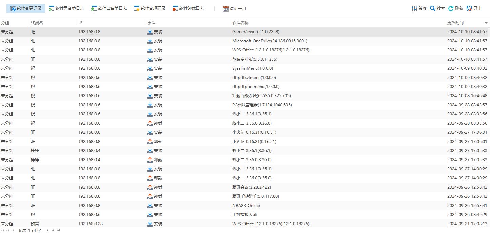This screenshot has width=490, height=234.
Task: Select the 软件变更记录 tab
Action: pyautogui.click(x=26, y=8)
